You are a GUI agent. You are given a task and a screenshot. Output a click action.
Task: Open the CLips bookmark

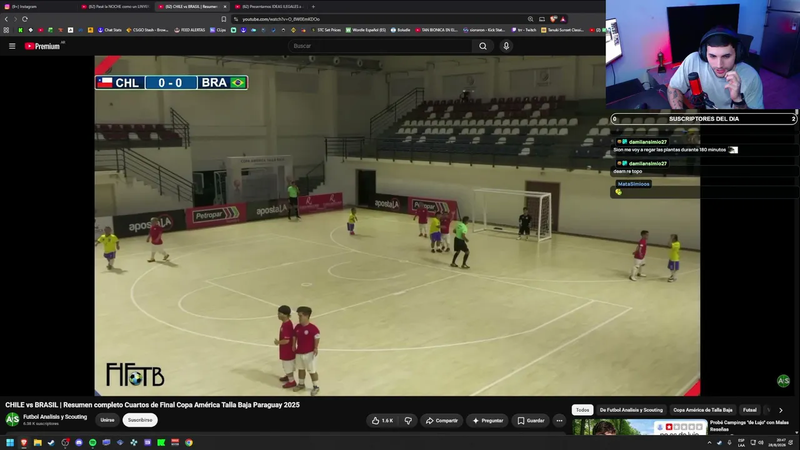pos(218,30)
